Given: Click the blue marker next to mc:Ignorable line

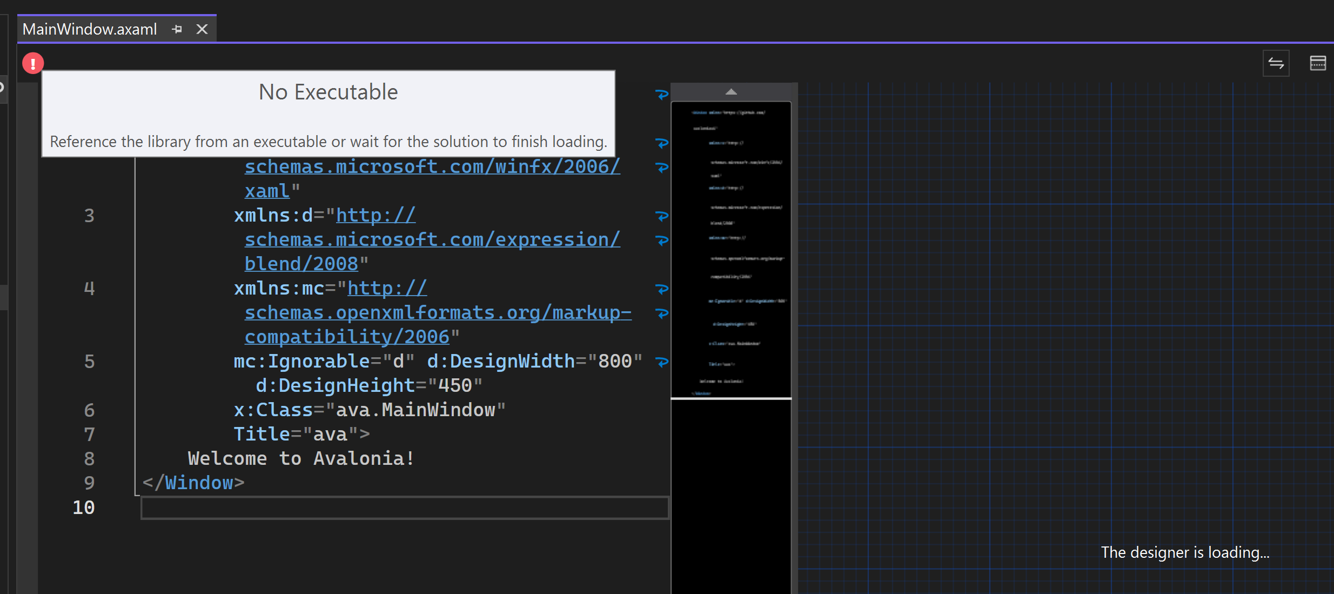Looking at the screenshot, I should pyautogui.click(x=661, y=362).
